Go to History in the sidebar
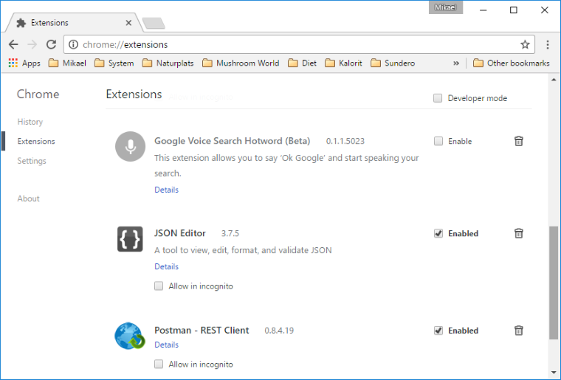This screenshot has width=561, height=380. (30, 122)
